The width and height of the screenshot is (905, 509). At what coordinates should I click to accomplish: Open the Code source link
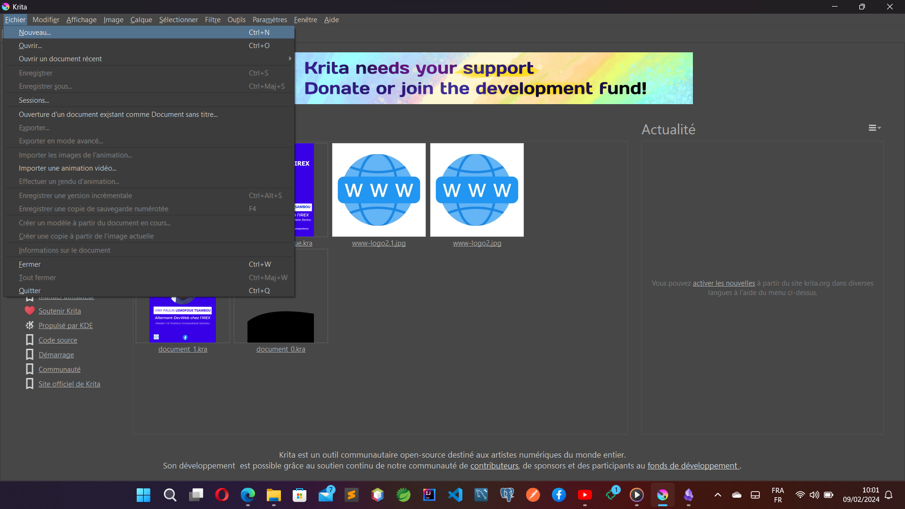[x=58, y=340]
